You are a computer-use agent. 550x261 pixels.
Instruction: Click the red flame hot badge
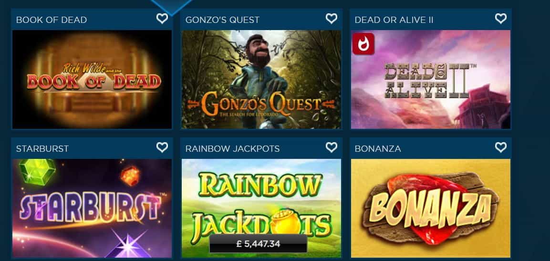tap(363, 44)
